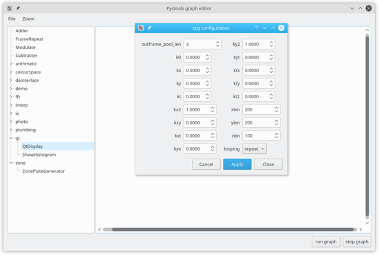Close the zpg configuration dialog via X
Screen dimensions: 379x255
click(x=281, y=28)
